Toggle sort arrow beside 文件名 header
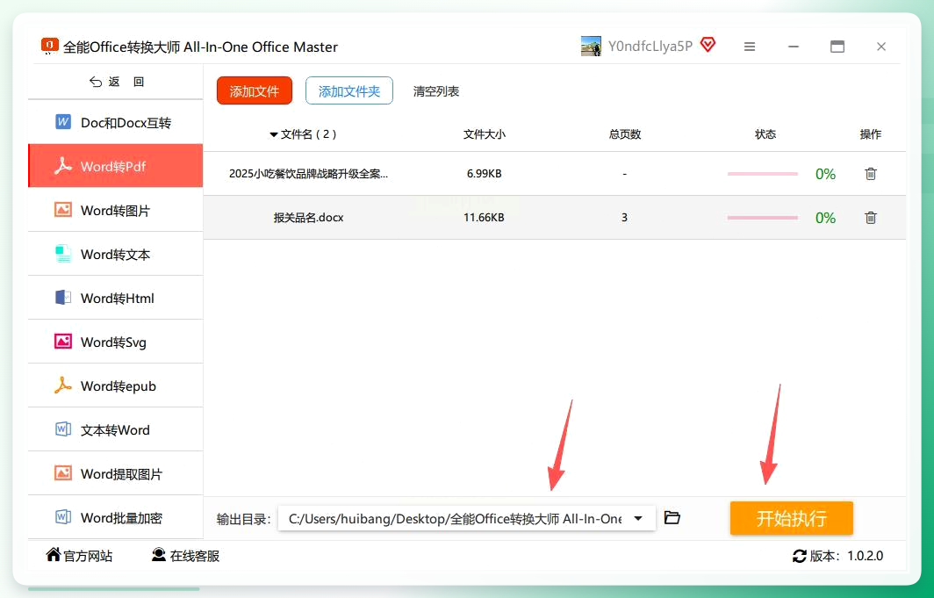Screen dimensions: 934x598 [x=273, y=134]
